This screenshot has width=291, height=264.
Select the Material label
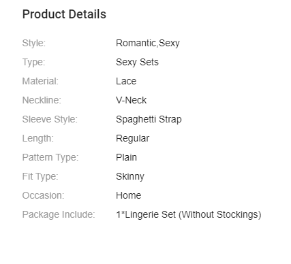tap(40, 81)
